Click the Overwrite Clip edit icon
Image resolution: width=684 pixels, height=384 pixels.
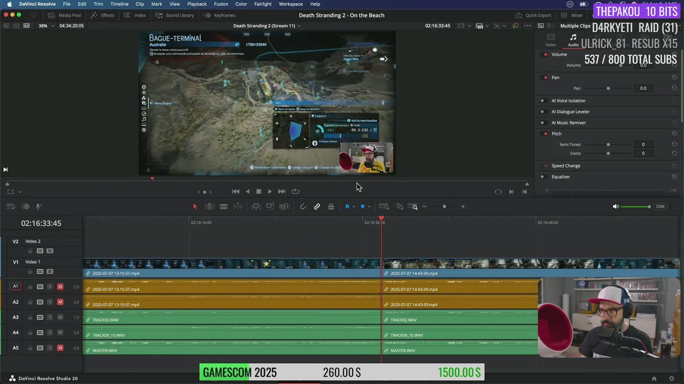pyautogui.click(x=270, y=206)
